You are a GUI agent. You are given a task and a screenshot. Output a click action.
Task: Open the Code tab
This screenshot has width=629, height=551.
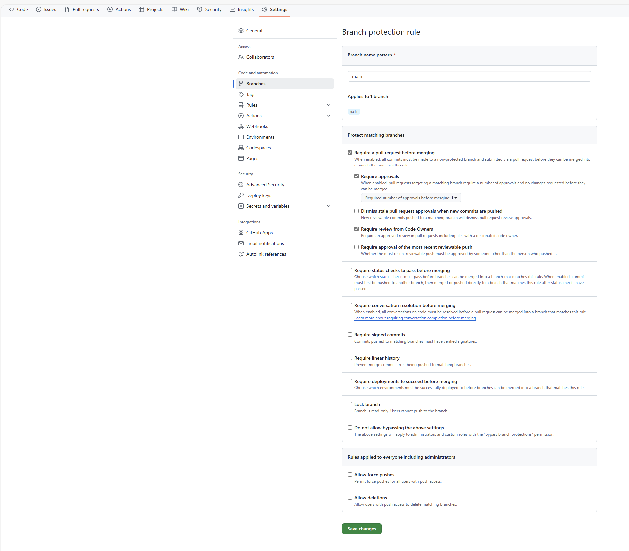(18, 9)
